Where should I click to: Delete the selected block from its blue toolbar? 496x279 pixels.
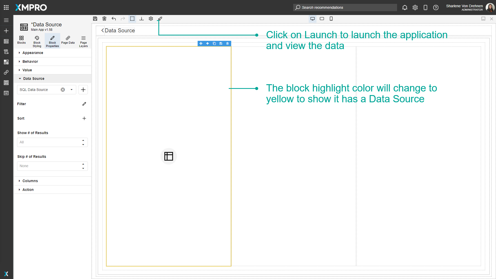(227, 43)
